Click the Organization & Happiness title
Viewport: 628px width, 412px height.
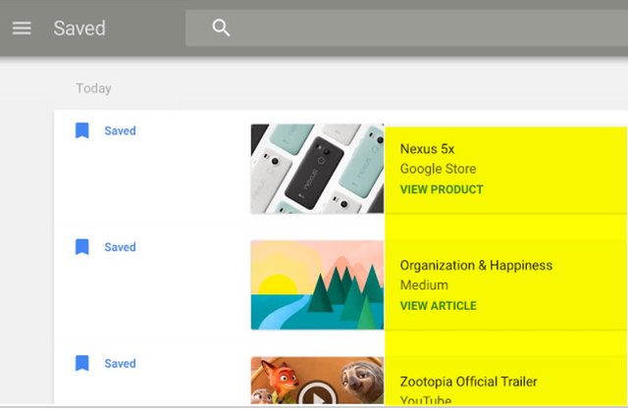pos(476,266)
